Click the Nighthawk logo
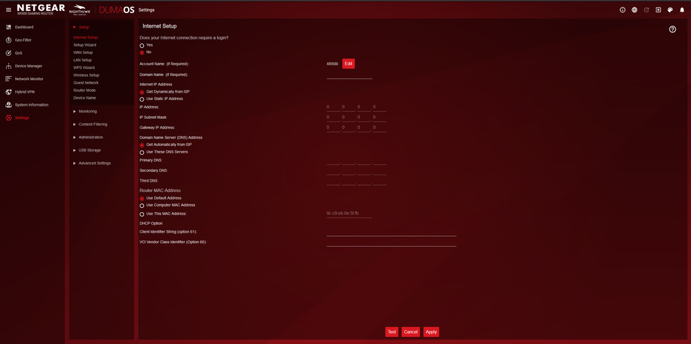This screenshot has height=344, width=691. (x=80, y=9)
